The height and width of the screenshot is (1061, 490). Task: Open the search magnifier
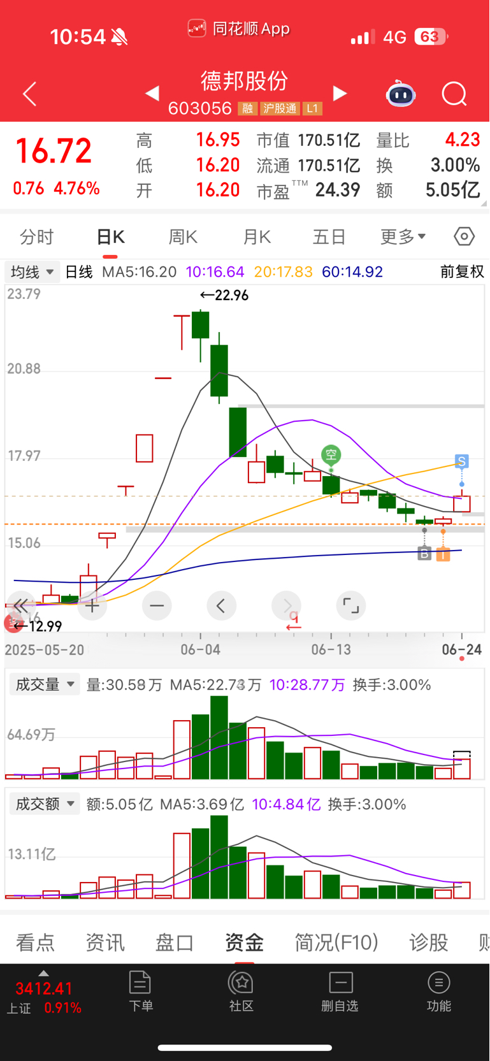tap(454, 94)
